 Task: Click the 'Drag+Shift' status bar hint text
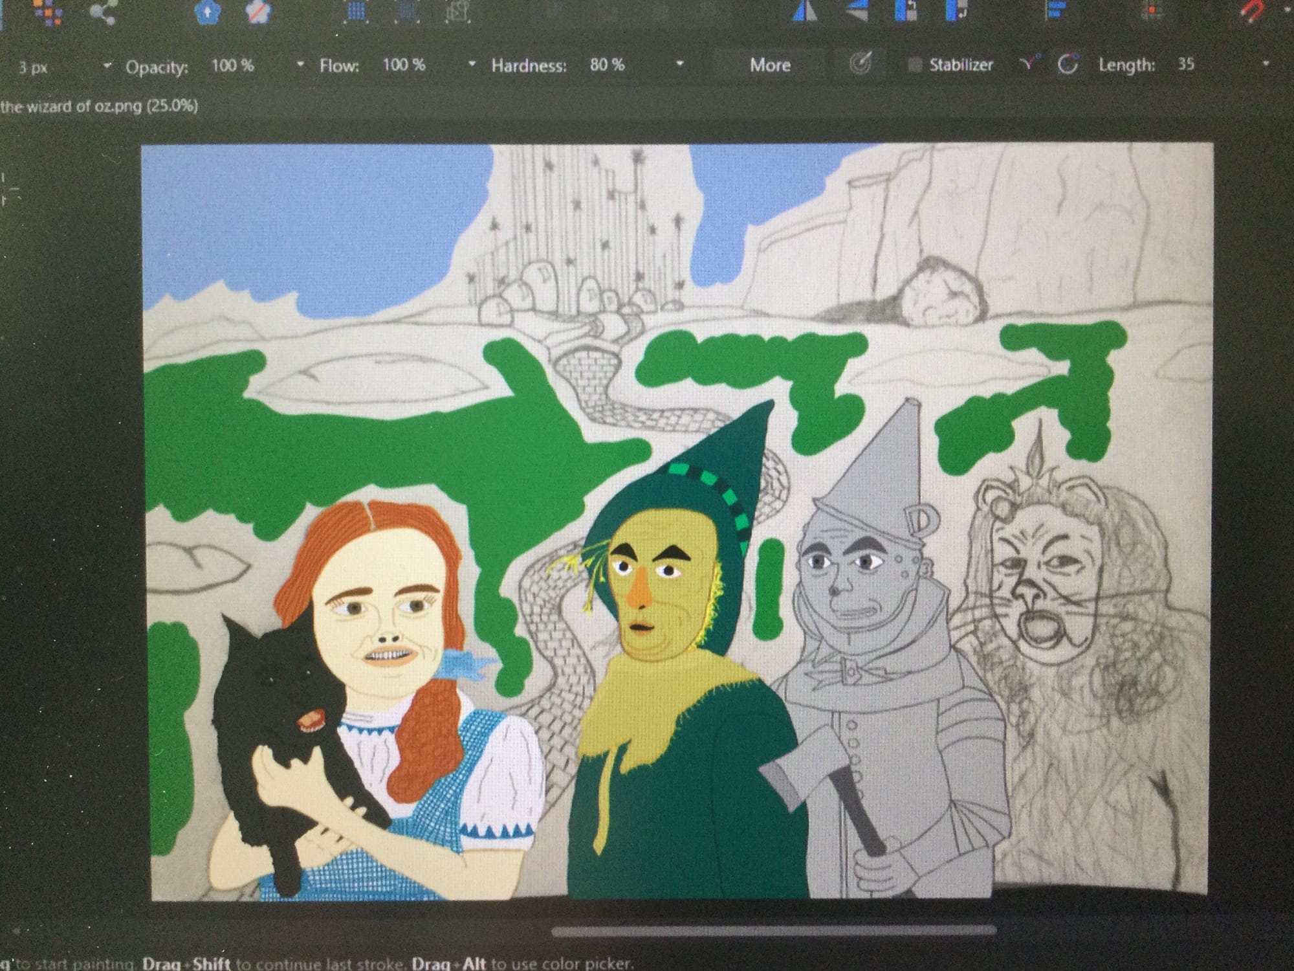[x=186, y=963]
